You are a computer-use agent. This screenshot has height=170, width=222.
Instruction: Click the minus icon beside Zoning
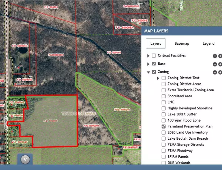click(x=215, y=72)
